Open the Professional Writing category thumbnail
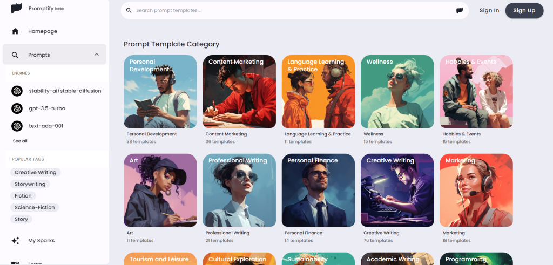The height and width of the screenshot is (265, 553). tap(239, 190)
